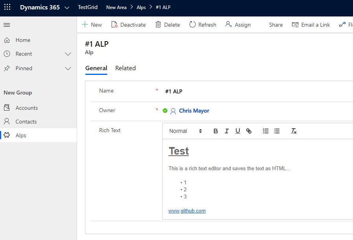Switch to the Related tab
This screenshot has width=353, height=240.
(125, 68)
